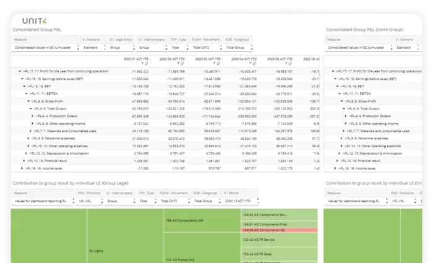Expand I-PL.16 Income taxes in Unit4 Group panel
Viewport: 433px width, 263px height.
pos(335,168)
